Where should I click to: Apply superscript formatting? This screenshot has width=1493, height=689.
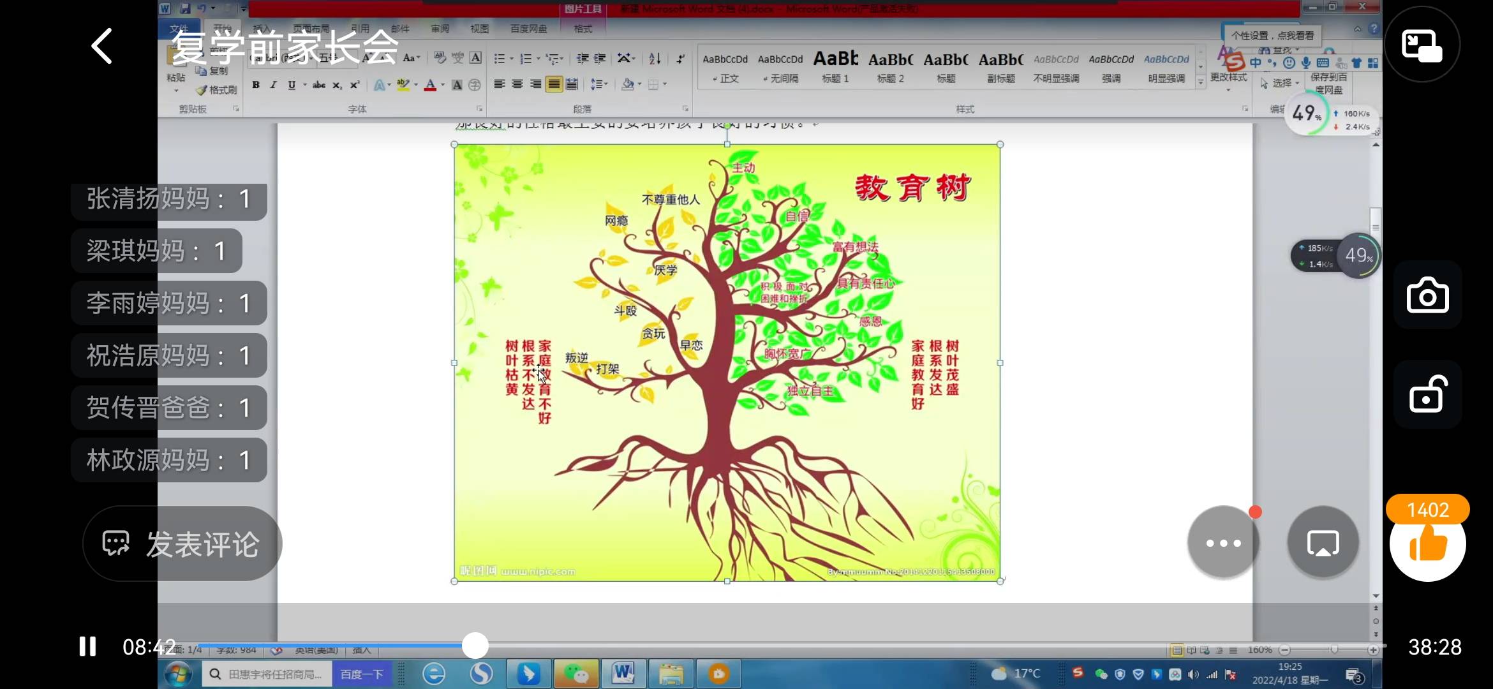pos(354,85)
